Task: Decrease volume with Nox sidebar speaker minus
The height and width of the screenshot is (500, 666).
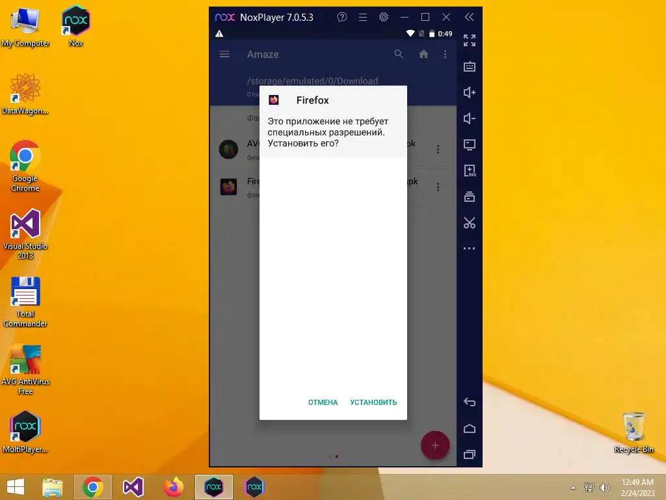Action: coord(470,118)
